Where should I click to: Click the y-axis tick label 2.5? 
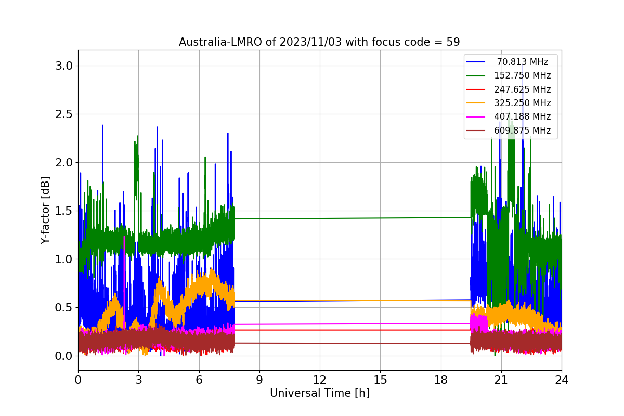[x=63, y=114]
